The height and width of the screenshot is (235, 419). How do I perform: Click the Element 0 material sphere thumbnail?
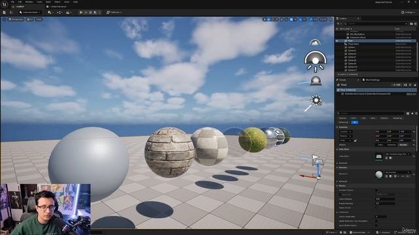click(379, 174)
